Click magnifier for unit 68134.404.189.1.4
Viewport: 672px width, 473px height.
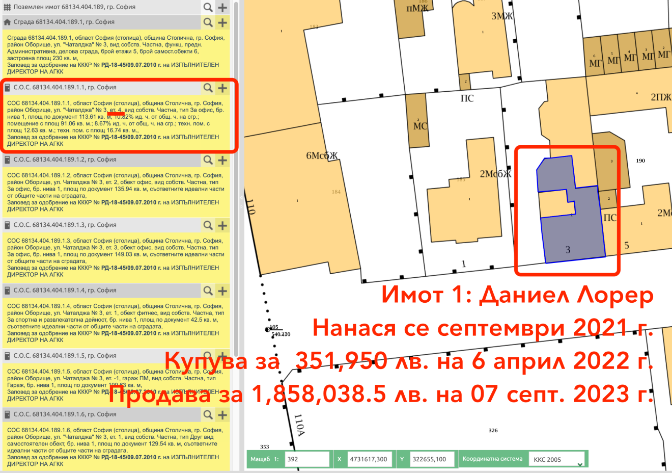click(208, 291)
